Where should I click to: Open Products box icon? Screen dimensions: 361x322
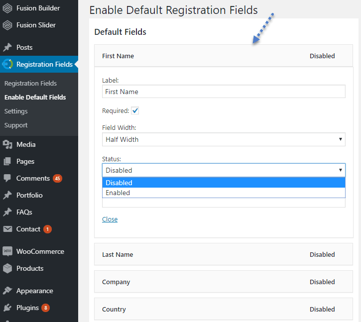point(7,268)
